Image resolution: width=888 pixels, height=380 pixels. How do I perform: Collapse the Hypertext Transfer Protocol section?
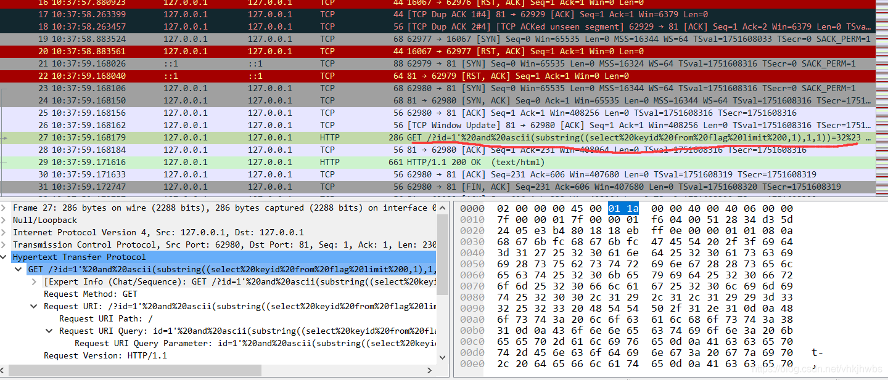pyautogui.click(x=6, y=257)
